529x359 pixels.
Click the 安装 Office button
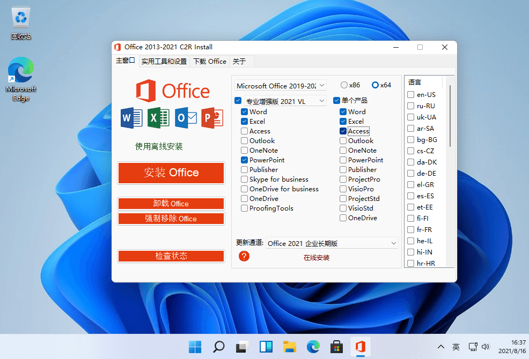(171, 173)
